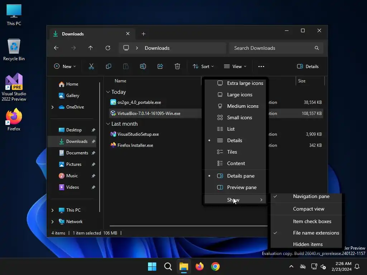Click the Details button in the toolbar

point(308,66)
